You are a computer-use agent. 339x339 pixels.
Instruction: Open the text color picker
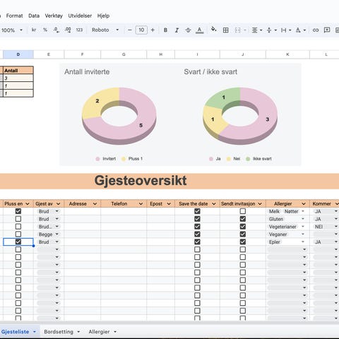click(x=199, y=30)
